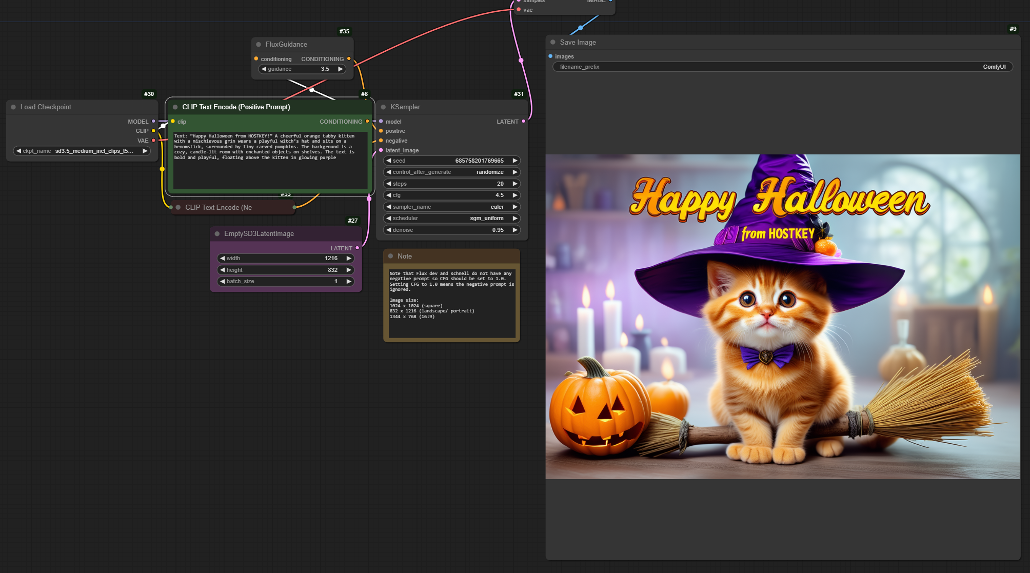1030x573 pixels.
Task: Increase the guidance value with right arrow
Action: pos(340,69)
